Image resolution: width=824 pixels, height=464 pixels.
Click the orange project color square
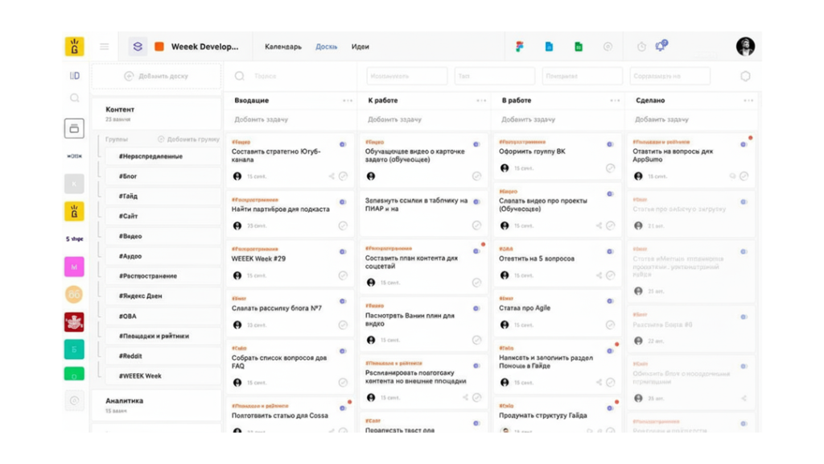[159, 47]
